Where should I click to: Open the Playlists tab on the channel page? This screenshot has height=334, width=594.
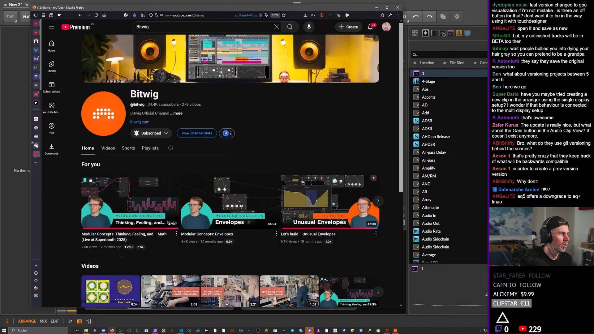150,148
